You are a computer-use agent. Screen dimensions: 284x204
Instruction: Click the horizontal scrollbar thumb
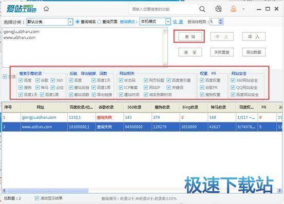[x=48, y=190]
